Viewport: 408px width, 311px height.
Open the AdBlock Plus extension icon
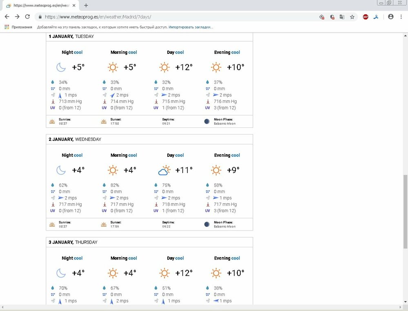(366, 17)
